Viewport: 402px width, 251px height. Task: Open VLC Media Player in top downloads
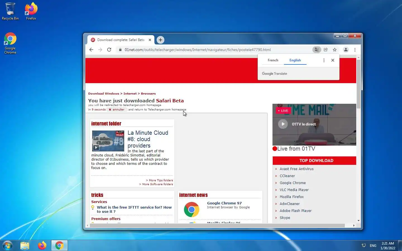click(x=294, y=190)
